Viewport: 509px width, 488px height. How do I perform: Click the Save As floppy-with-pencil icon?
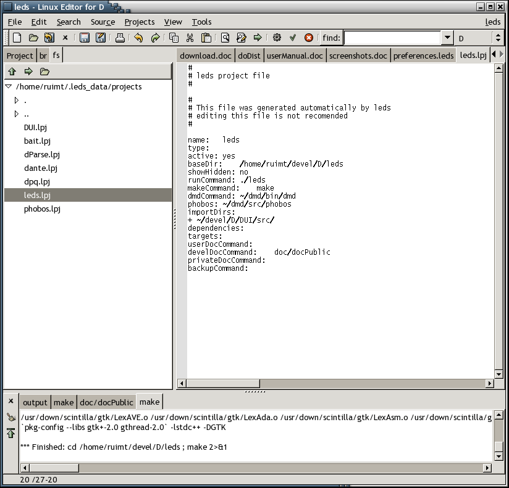point(101,38)
